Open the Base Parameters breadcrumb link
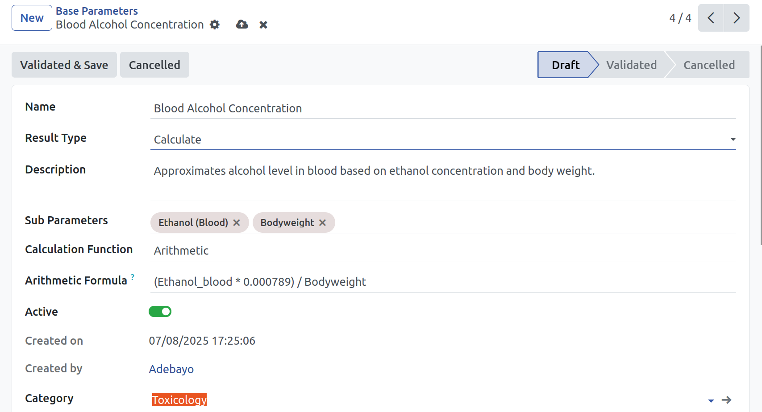 coord(97,11)
